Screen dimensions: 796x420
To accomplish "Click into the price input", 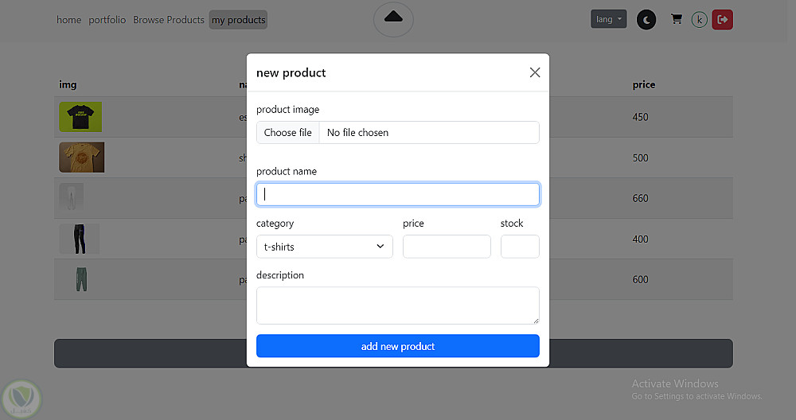I will point(447,247).
